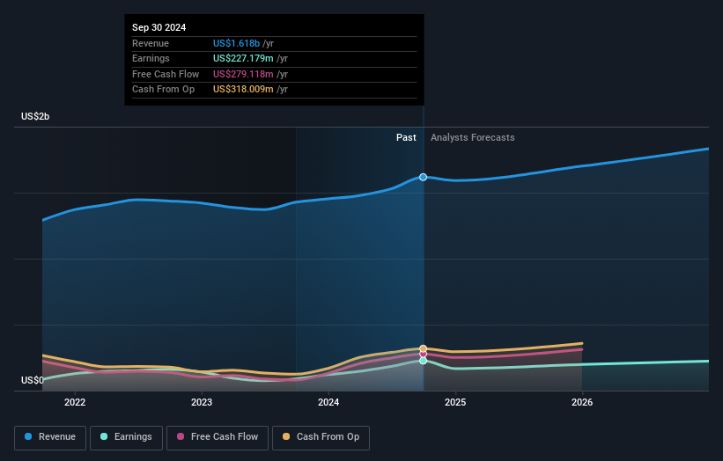Click the US$1.618b revenue value
Image resolution: width=723 pixels, height=461 pixels.
[236, 43]
